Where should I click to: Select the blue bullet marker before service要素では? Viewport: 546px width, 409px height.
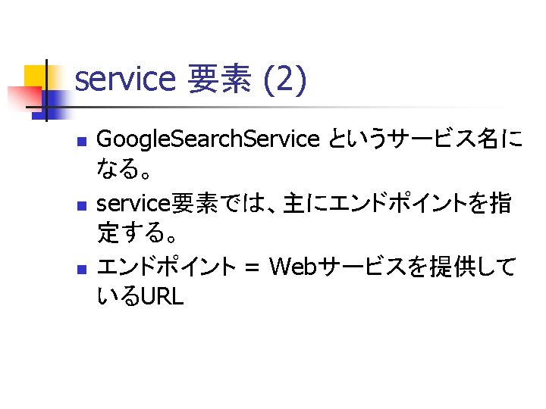[x=82, y=206]
